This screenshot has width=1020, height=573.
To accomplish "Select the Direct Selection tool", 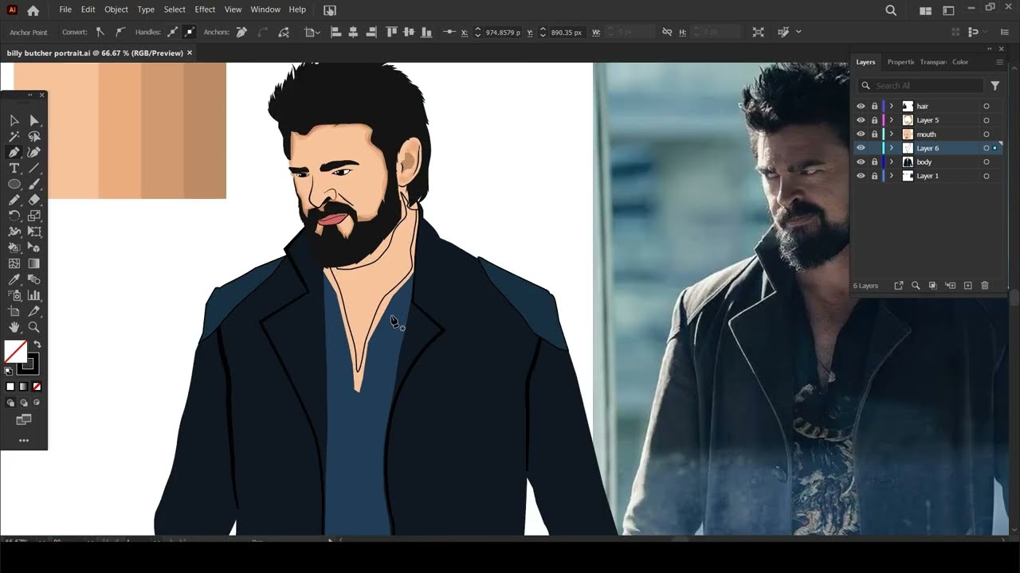I will pos(34,120).
